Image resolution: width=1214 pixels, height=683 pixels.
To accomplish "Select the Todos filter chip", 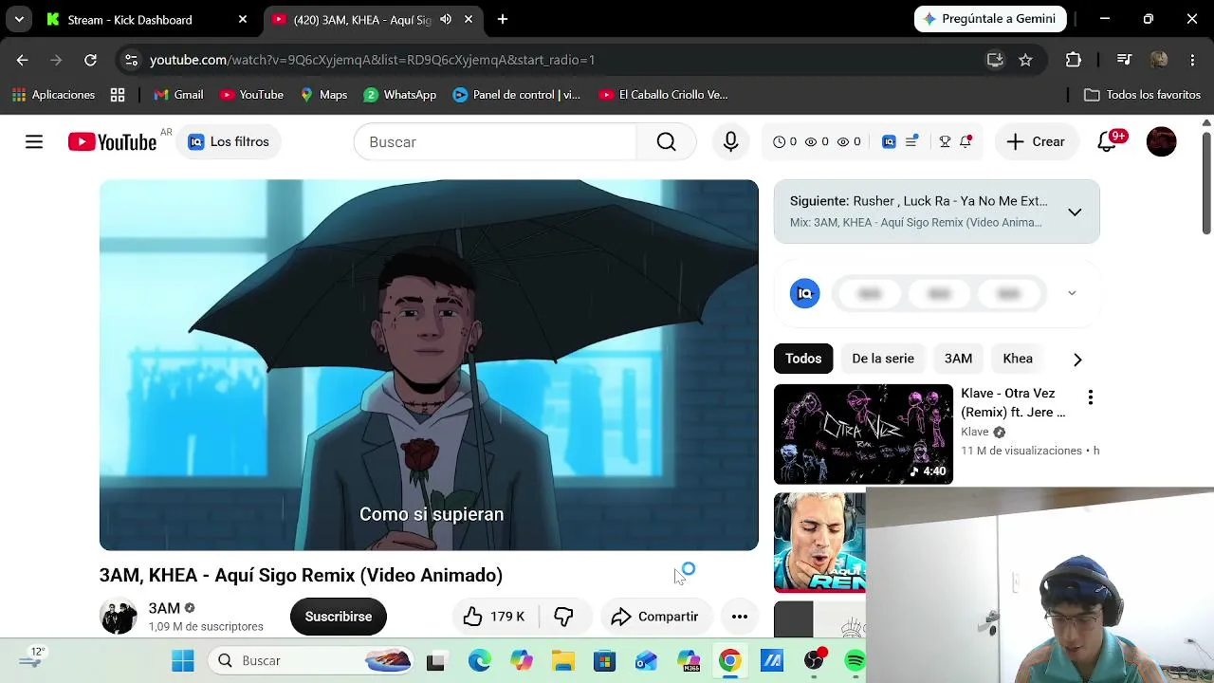I will coord(803,359).
